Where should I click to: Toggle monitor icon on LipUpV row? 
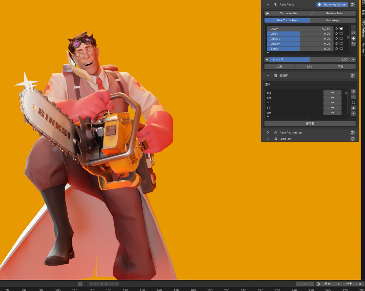341,39
